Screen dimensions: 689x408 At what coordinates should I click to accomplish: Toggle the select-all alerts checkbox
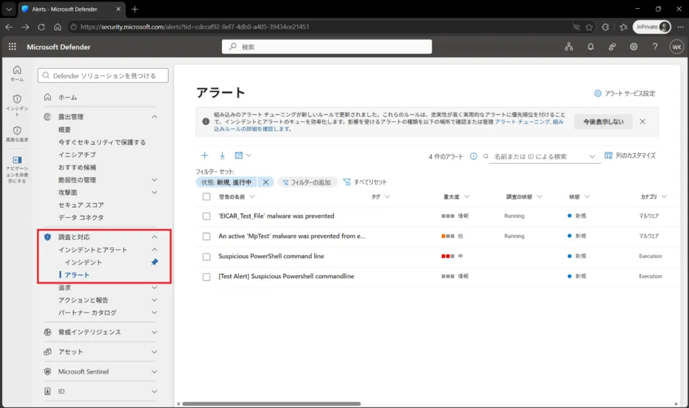click(x=206, y=197)
